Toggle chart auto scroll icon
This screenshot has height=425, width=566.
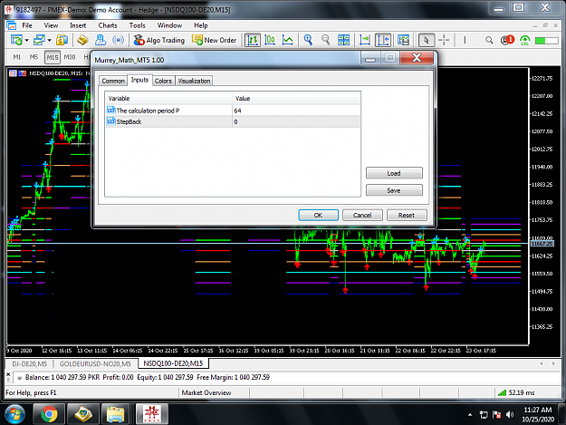tap(365, 40)
